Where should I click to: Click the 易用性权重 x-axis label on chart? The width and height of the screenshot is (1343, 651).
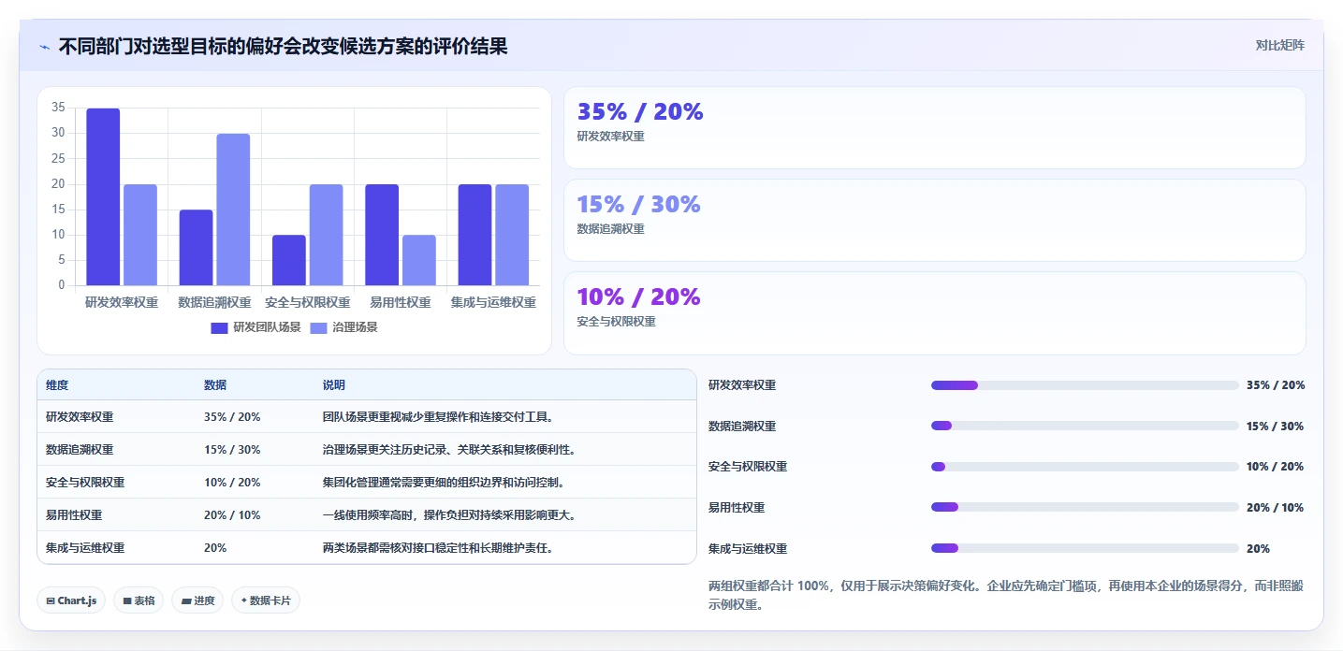[401, 302]
